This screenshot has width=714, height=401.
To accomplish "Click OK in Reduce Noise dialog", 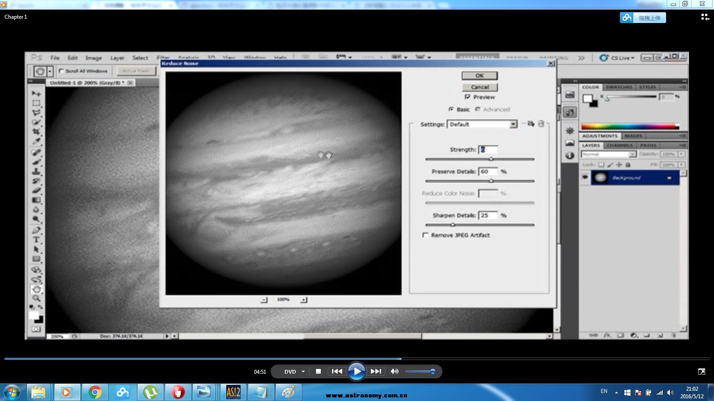I will [480, 76].
